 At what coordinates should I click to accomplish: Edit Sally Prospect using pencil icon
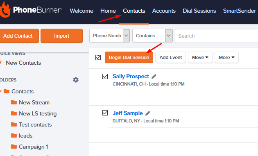coord(154,77)
